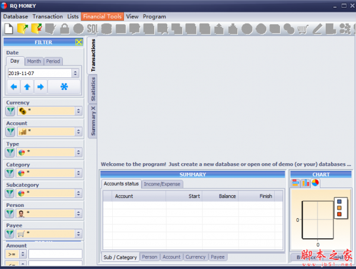Viewport: 356px width, 269px height.
Task: Open the Financial Tools menu
Action: (x=103, y=17)
